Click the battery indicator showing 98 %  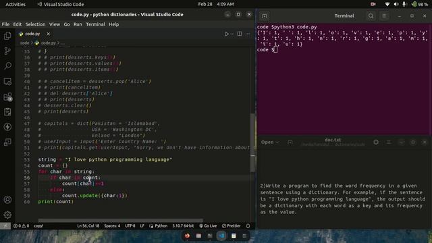419,4
